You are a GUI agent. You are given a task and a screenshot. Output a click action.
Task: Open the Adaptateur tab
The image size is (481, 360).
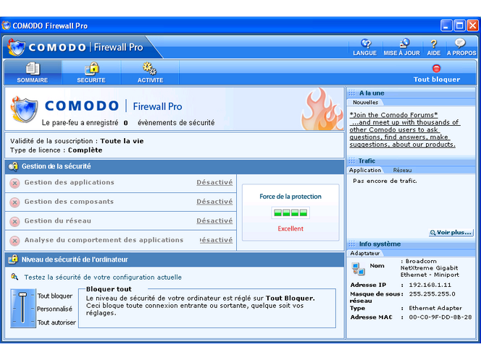(x=365, y=253)
